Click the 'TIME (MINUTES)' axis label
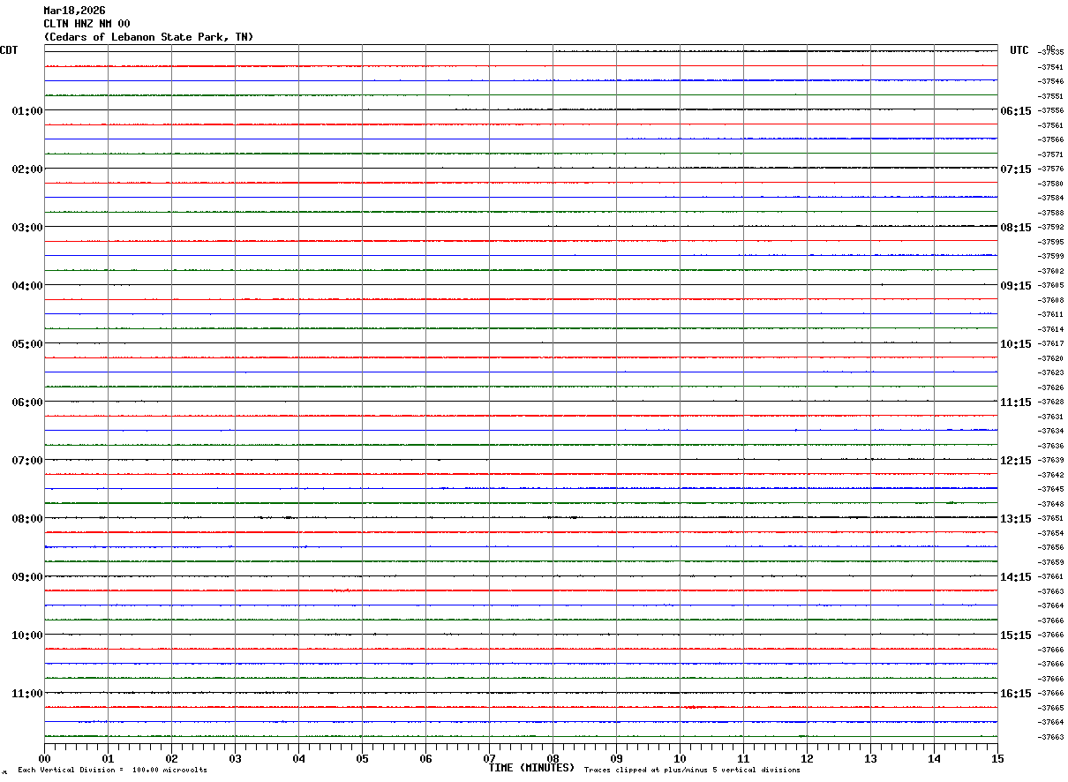This screenshot has height=782, width=1068. click(531, 768)
